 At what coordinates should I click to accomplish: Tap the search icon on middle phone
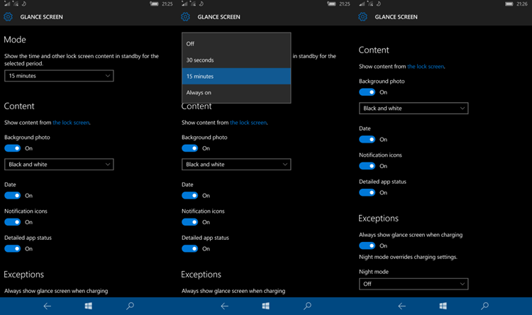coord(307,306)
